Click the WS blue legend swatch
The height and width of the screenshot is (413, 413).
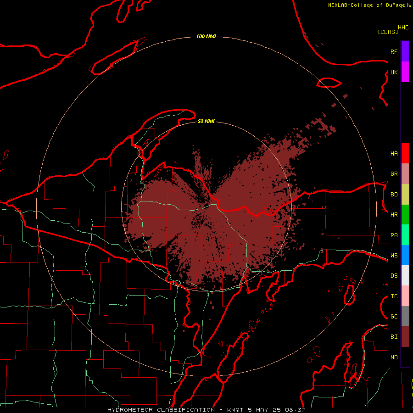(405, 255)
